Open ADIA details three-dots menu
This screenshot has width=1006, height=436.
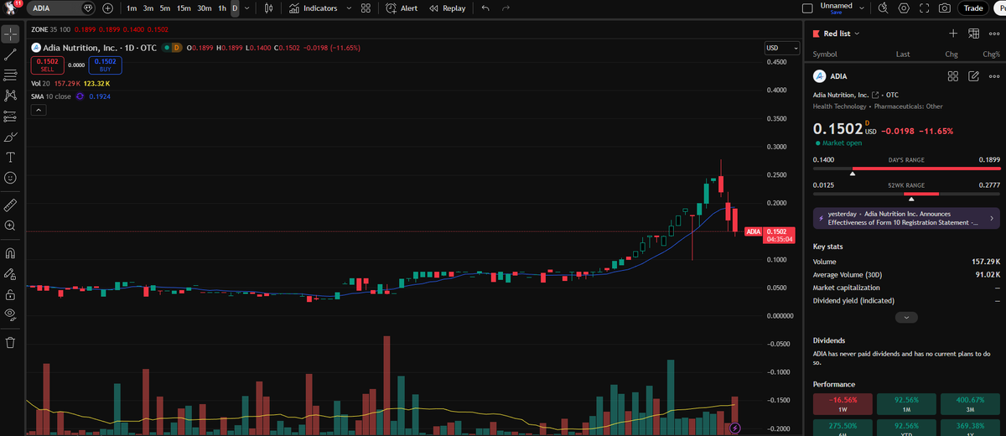pyautogui.click(x=993, y=76)
